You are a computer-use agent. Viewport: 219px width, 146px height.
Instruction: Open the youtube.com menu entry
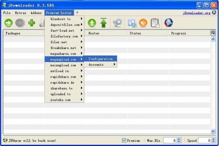64,100
